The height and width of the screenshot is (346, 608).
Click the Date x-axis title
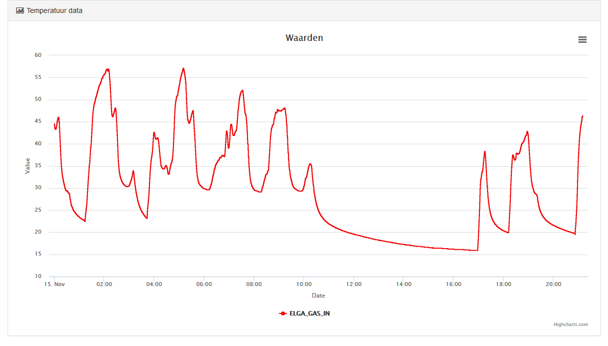318,296
